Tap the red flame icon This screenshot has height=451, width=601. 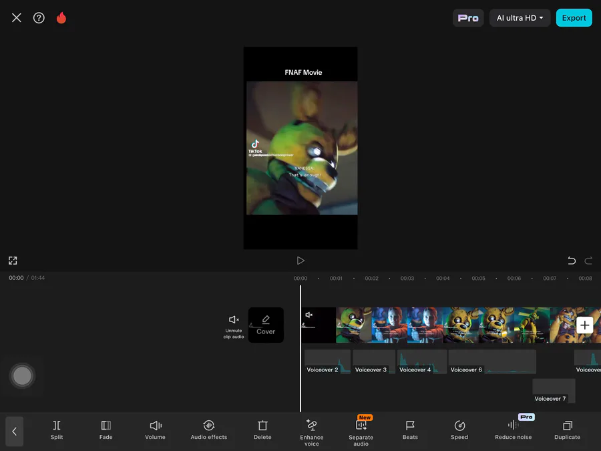click(61, 17)
